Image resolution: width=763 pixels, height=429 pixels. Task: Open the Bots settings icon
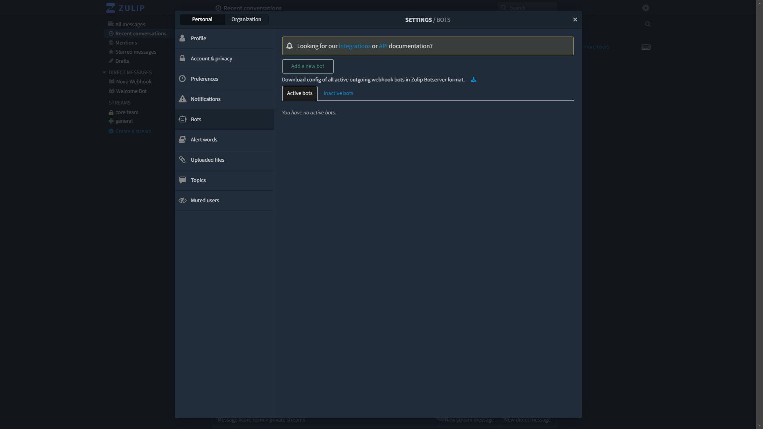coord(183,119)
